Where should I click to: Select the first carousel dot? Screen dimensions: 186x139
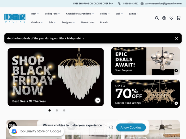click(50, 110)
